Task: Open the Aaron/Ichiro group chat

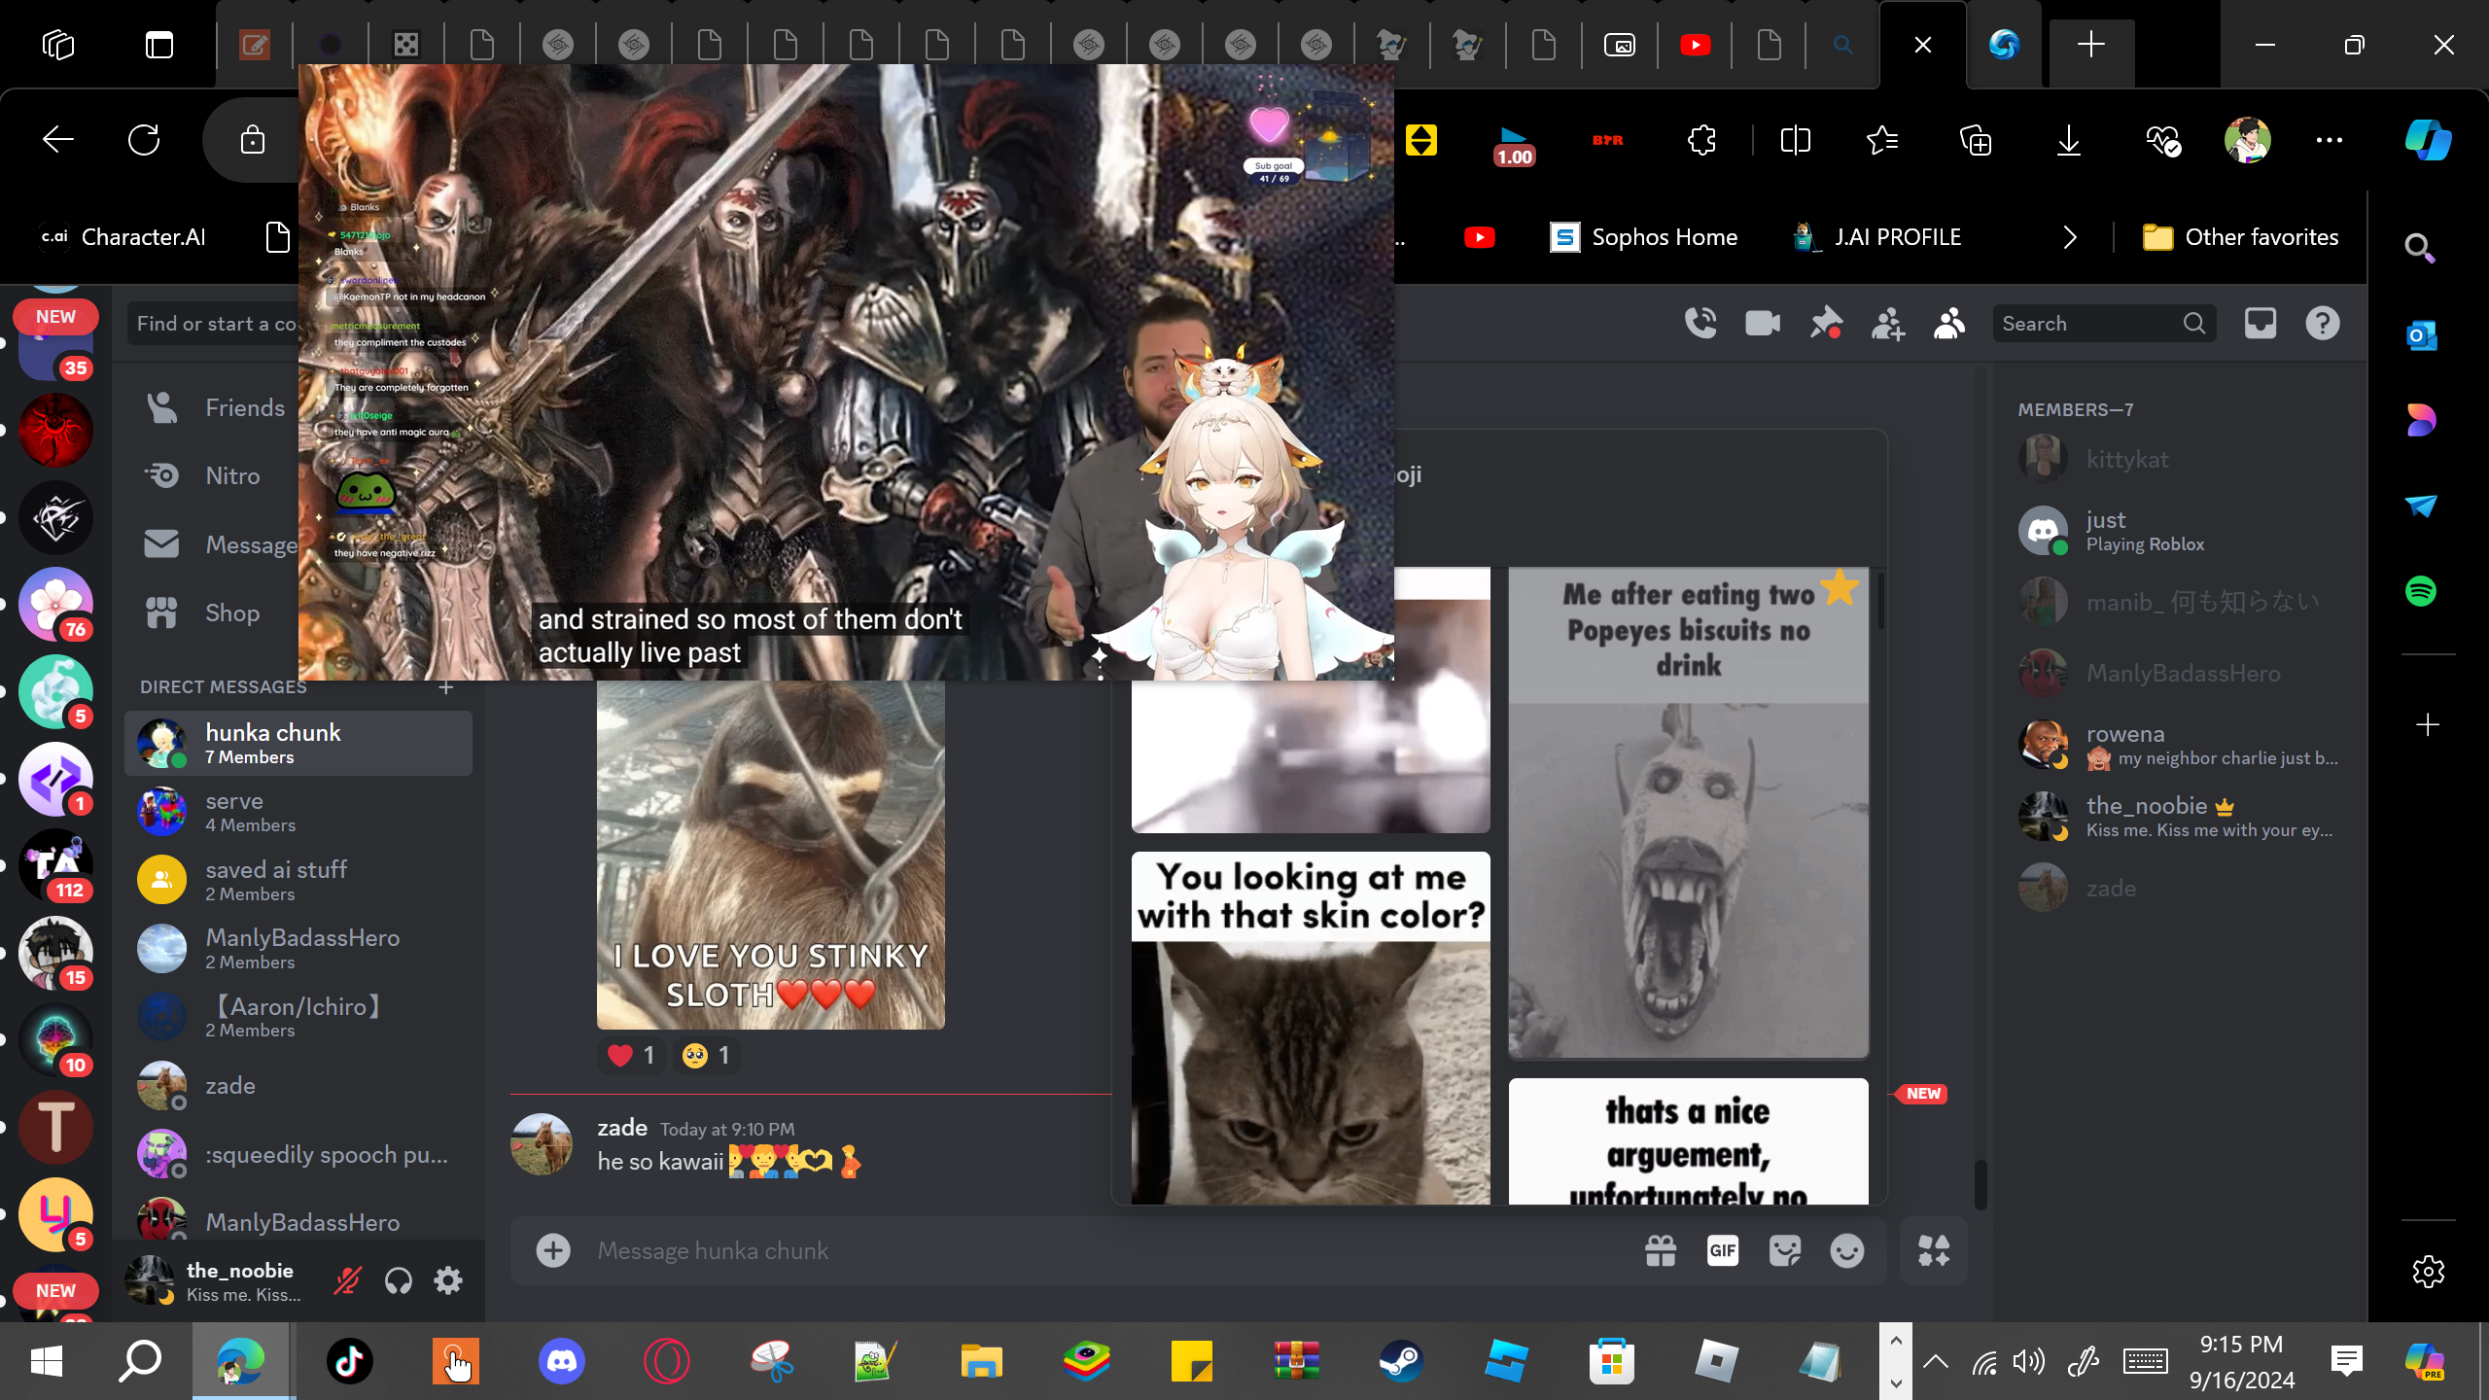Action: click(298, 1017)
